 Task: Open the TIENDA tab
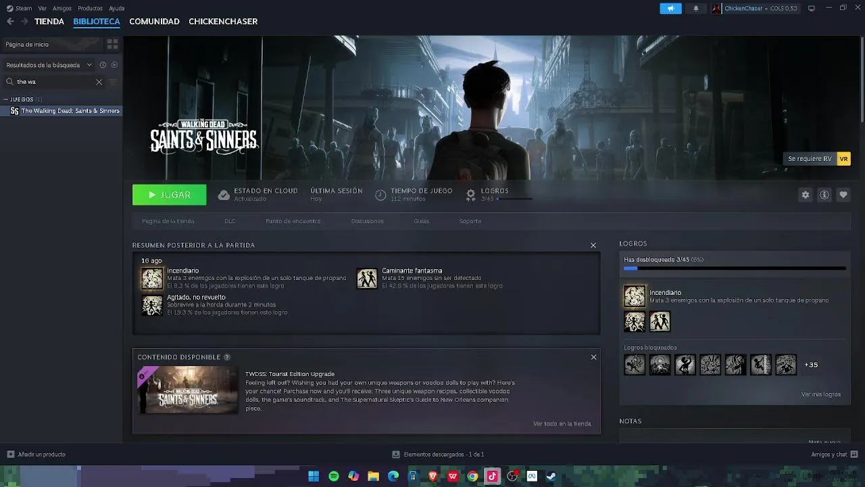pyautogui.click(x=49, y=22)
